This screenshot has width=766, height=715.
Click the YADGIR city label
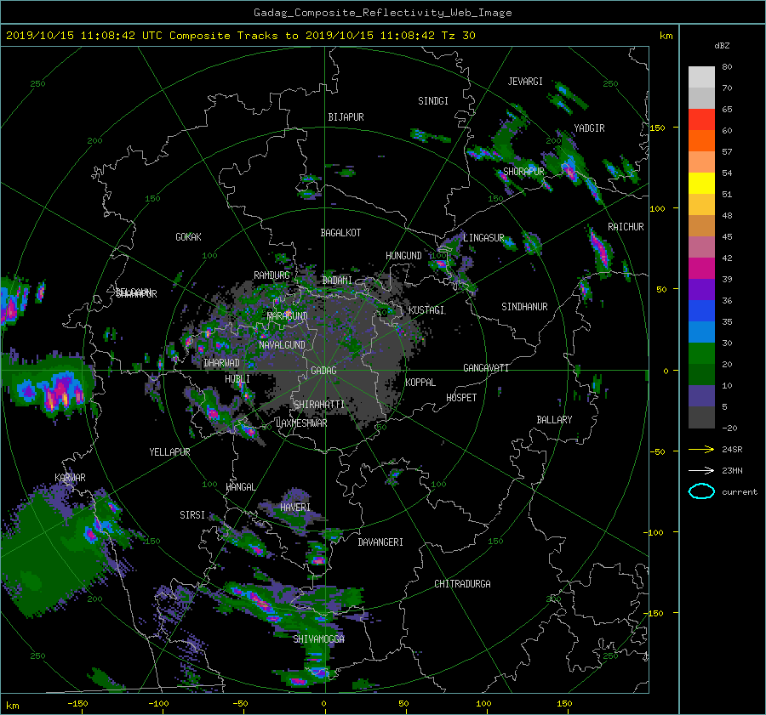tap(589, 128)
